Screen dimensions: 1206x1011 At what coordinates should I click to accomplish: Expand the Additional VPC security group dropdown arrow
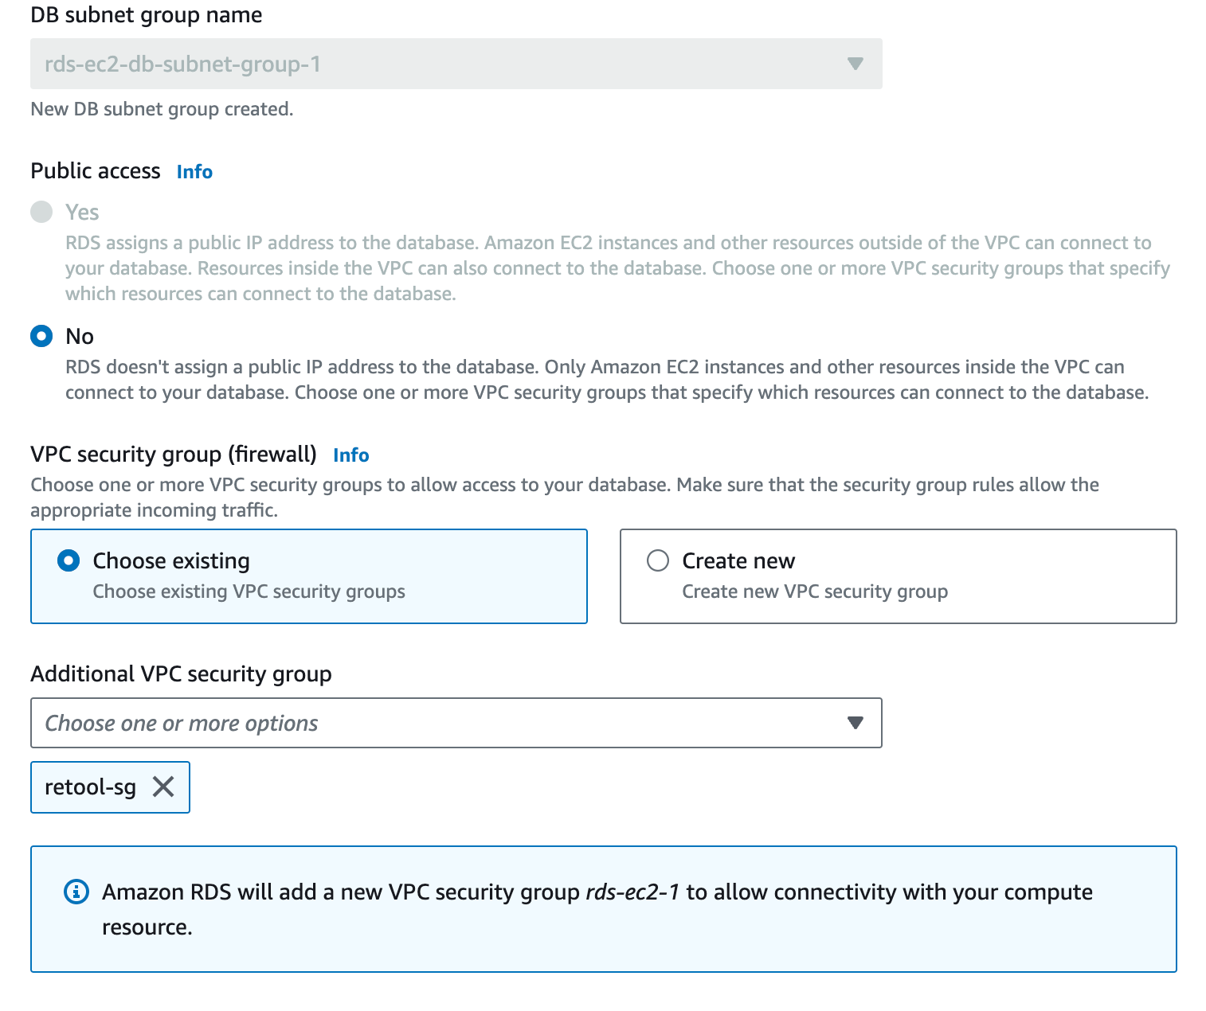[855, 723]
